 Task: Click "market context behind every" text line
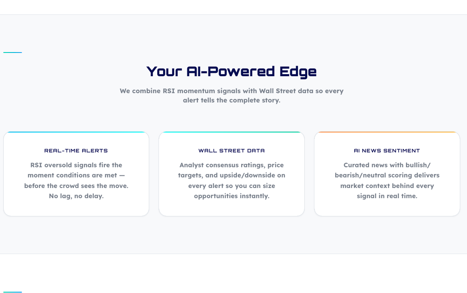coord(387,186)
